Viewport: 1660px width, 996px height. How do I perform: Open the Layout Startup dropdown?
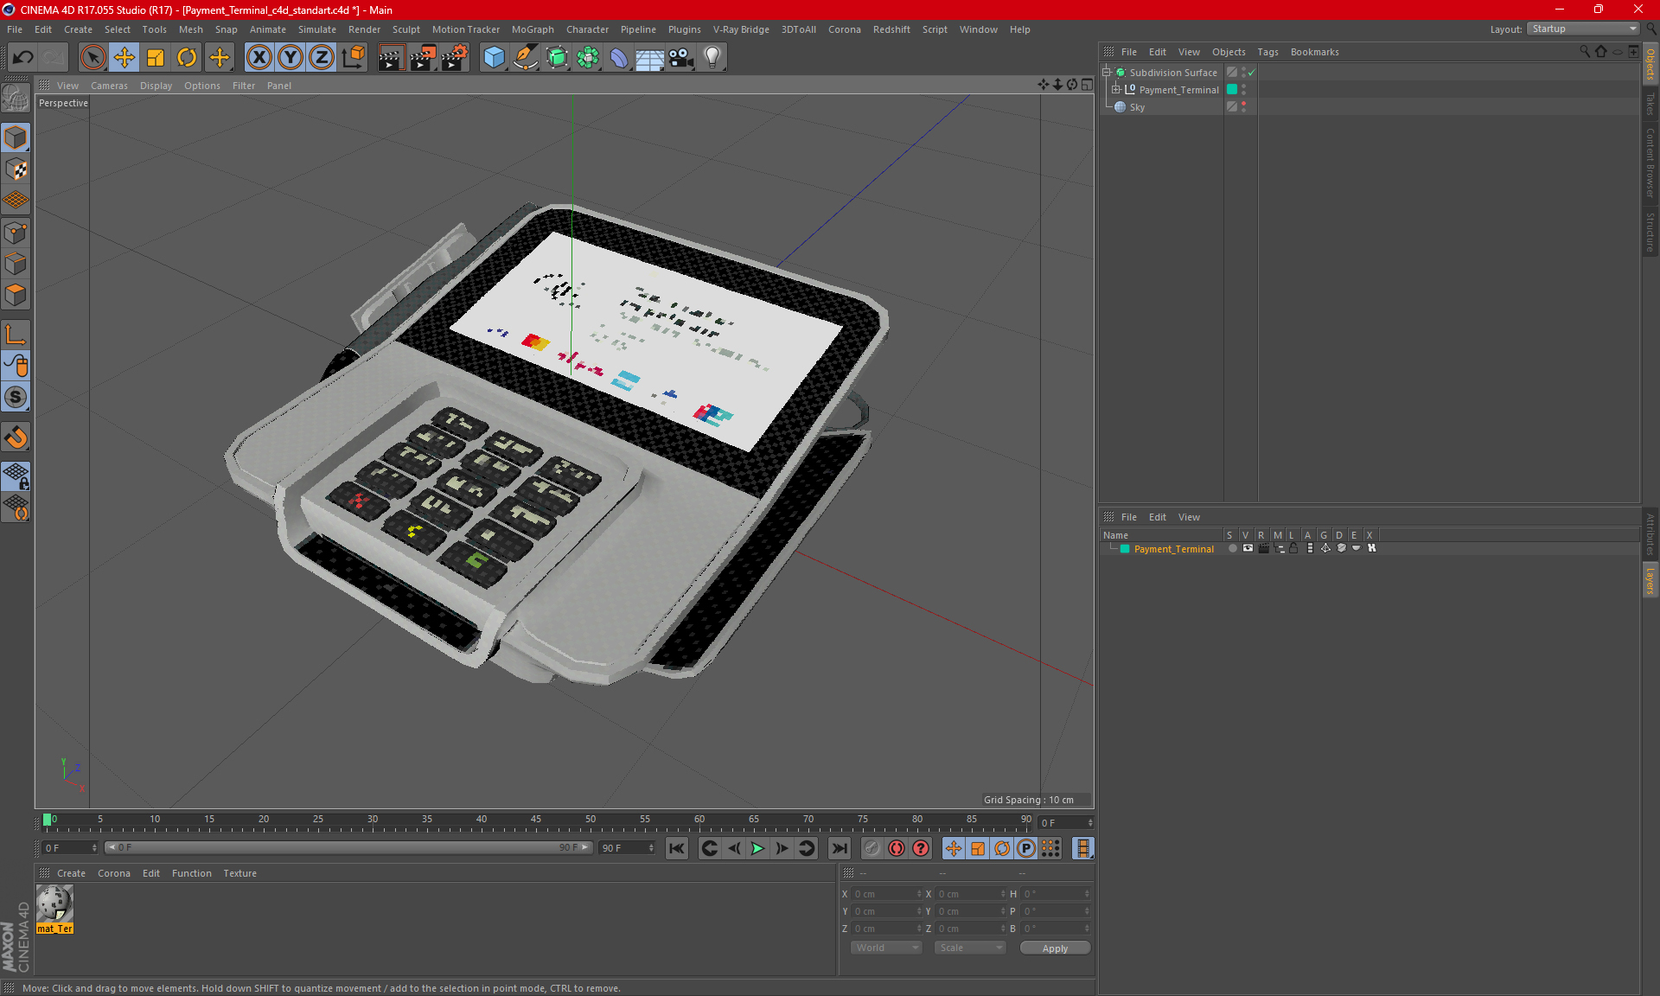[x=1583, y=29]
